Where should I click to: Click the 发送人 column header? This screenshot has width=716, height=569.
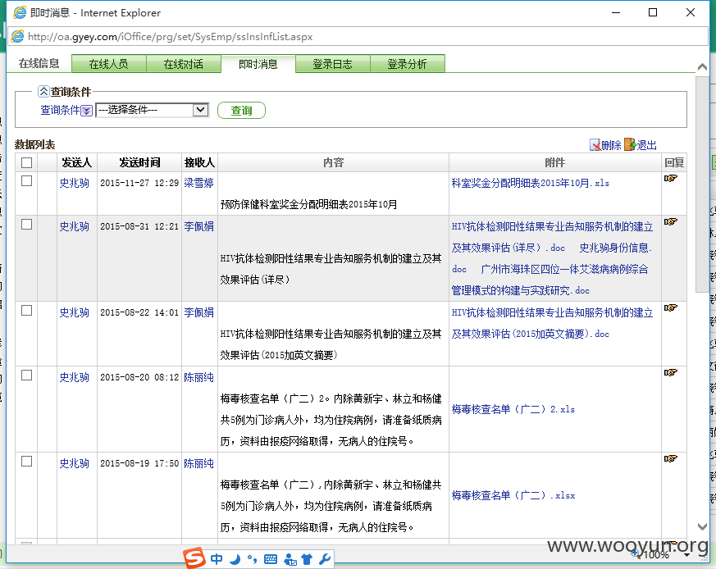coord(77,162)
